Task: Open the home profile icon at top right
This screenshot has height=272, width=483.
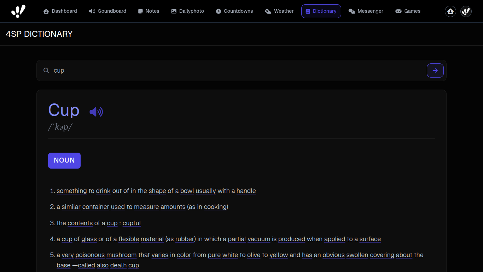Action: [450, 11]
